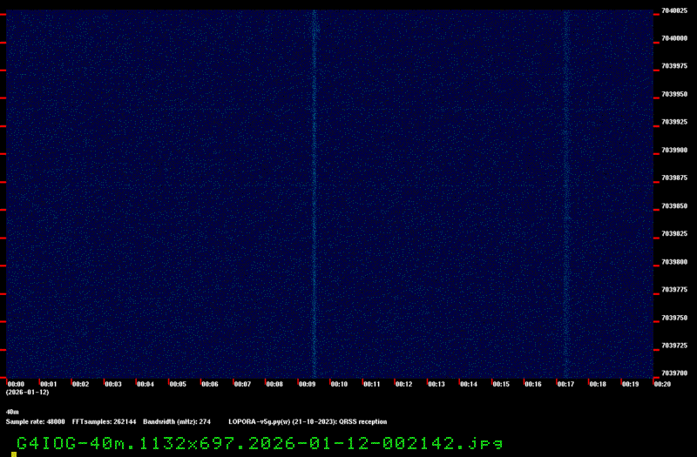Click the 7039950 frequency label
Screen dimensions: 697x457
674,94
